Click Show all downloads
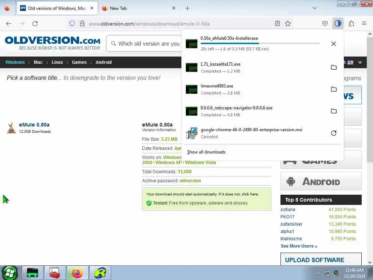 (x=206, y=152)
